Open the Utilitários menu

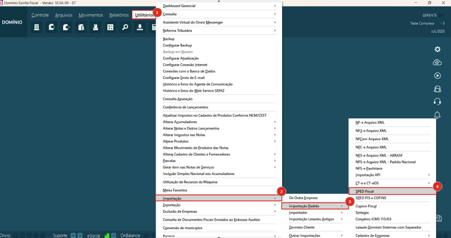[x=144, y=15]
